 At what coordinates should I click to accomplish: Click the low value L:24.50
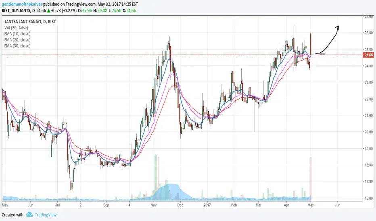coord(115,10)
